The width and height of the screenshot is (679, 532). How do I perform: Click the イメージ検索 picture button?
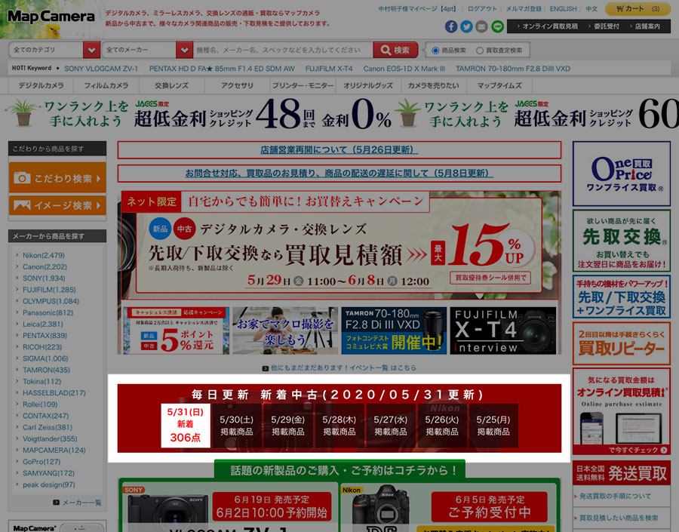[57, 205]
